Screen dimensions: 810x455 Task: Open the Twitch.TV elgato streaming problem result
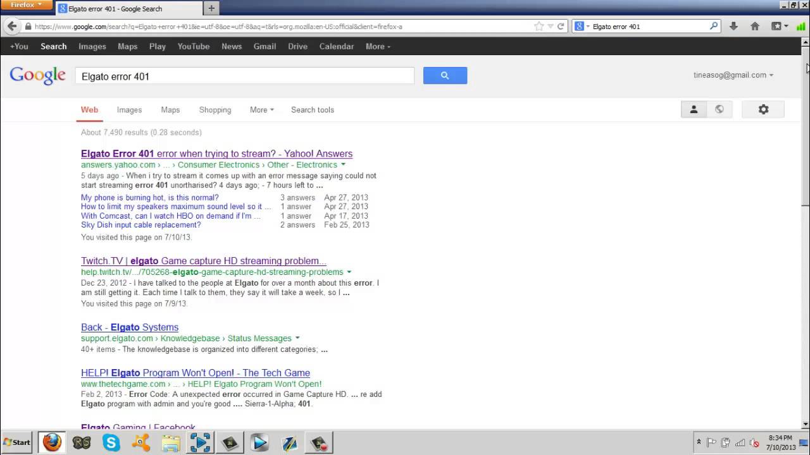[x=204, y=261]
